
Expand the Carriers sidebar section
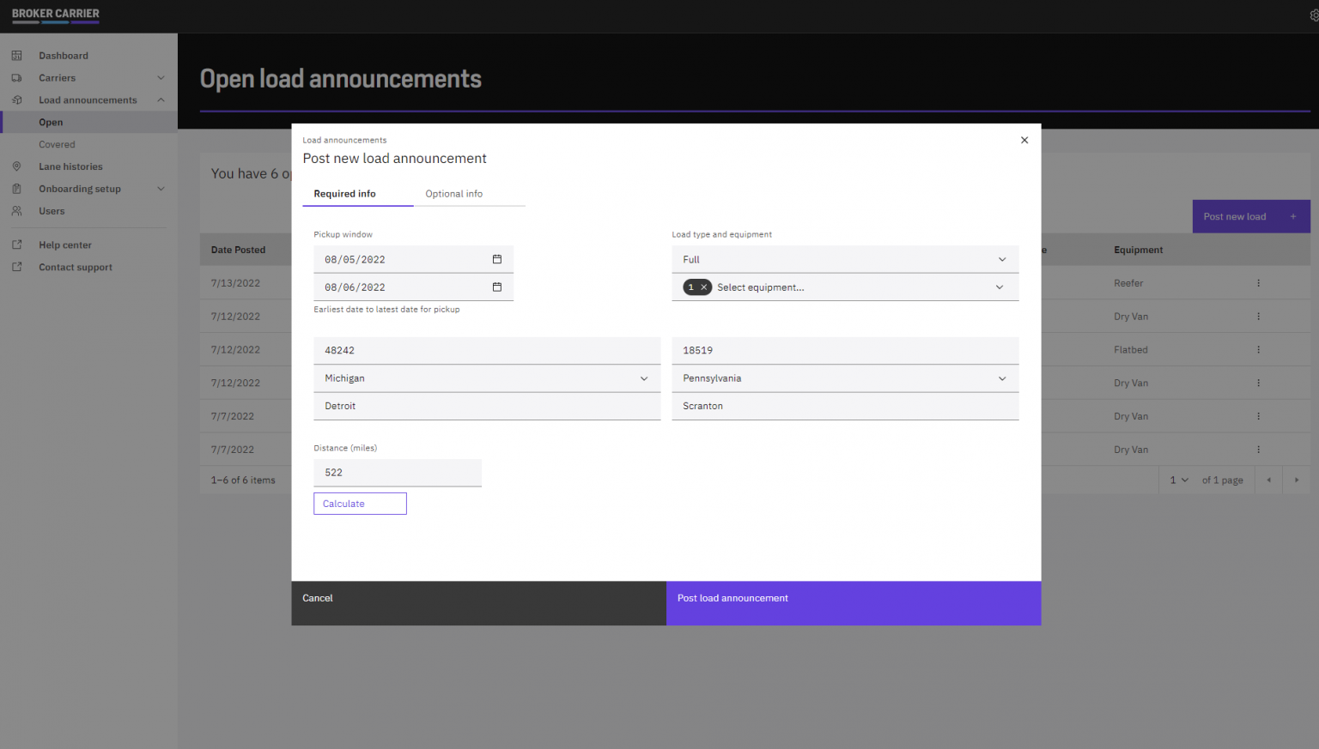click(x=161, y=78)
